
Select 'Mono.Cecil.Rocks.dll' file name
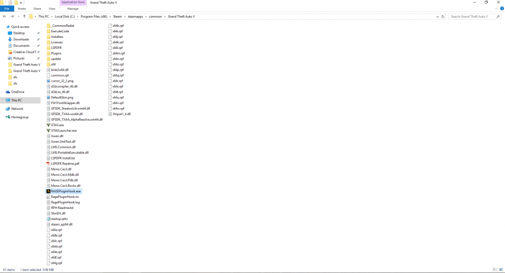coord(66,186)
